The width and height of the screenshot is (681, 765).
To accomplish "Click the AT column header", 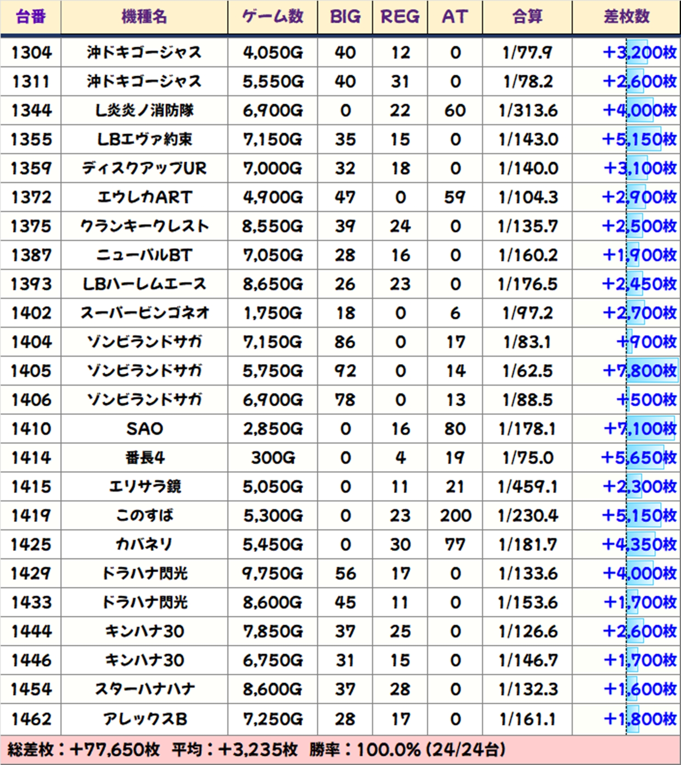I will [455, 17].
